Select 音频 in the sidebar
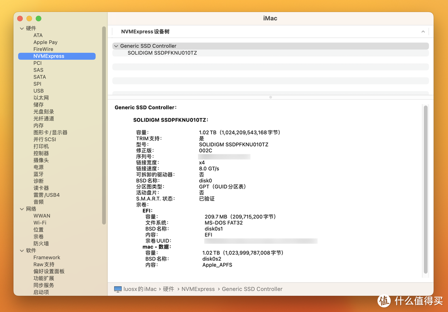Screen dimensions: 448x312 click(38, 202)
